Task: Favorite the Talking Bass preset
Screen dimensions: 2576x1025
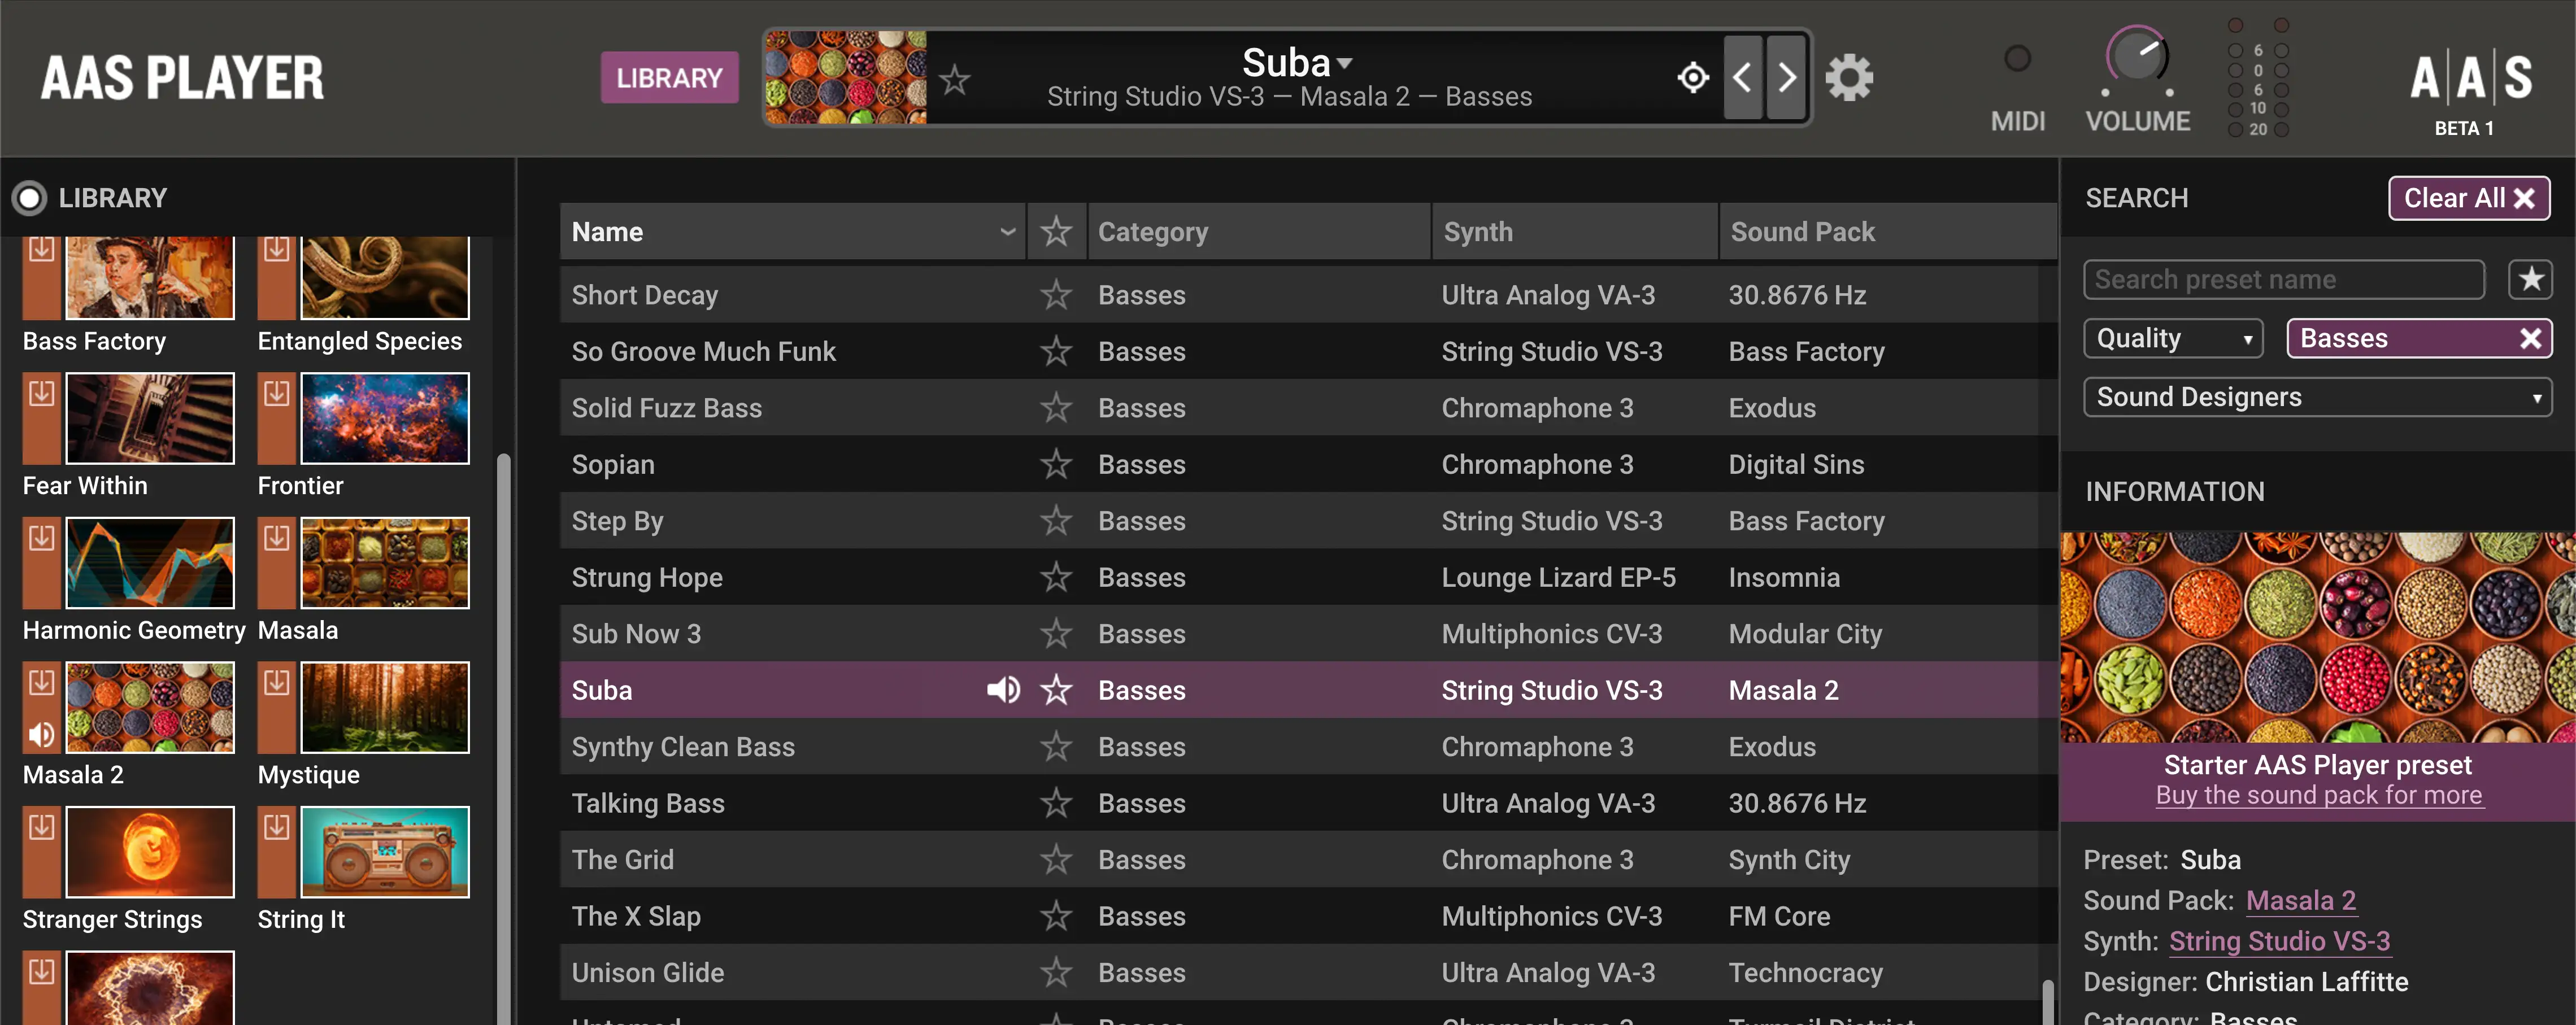Action: point(1056,803)
